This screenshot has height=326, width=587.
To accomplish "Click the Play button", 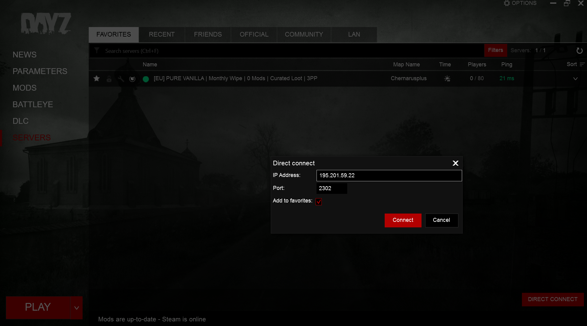I will [38, 308].
